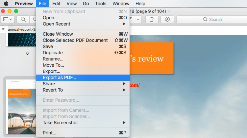Select the page 8 thumbnail
This screenshot has height=138, width=247.
coord(20,41)
